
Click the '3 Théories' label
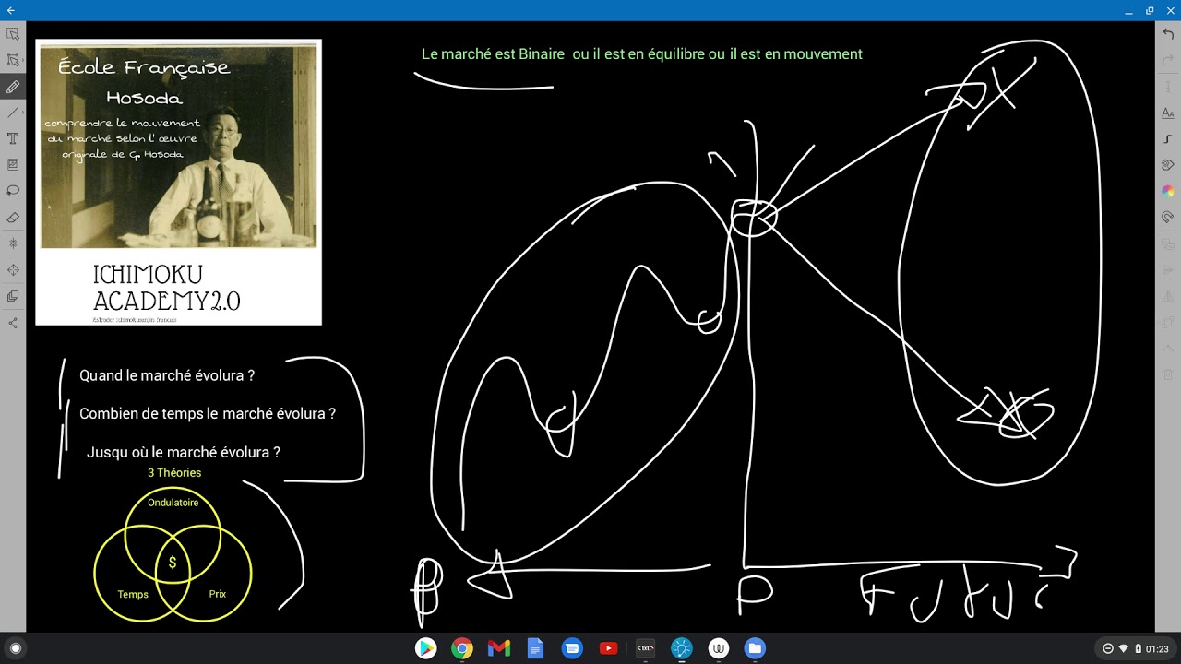174,473
